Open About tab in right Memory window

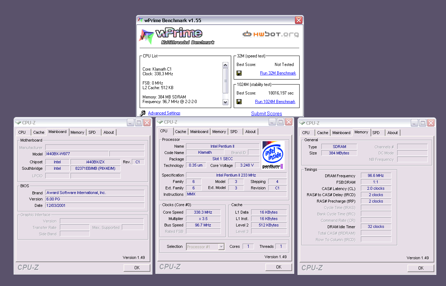tap(393, 133)
